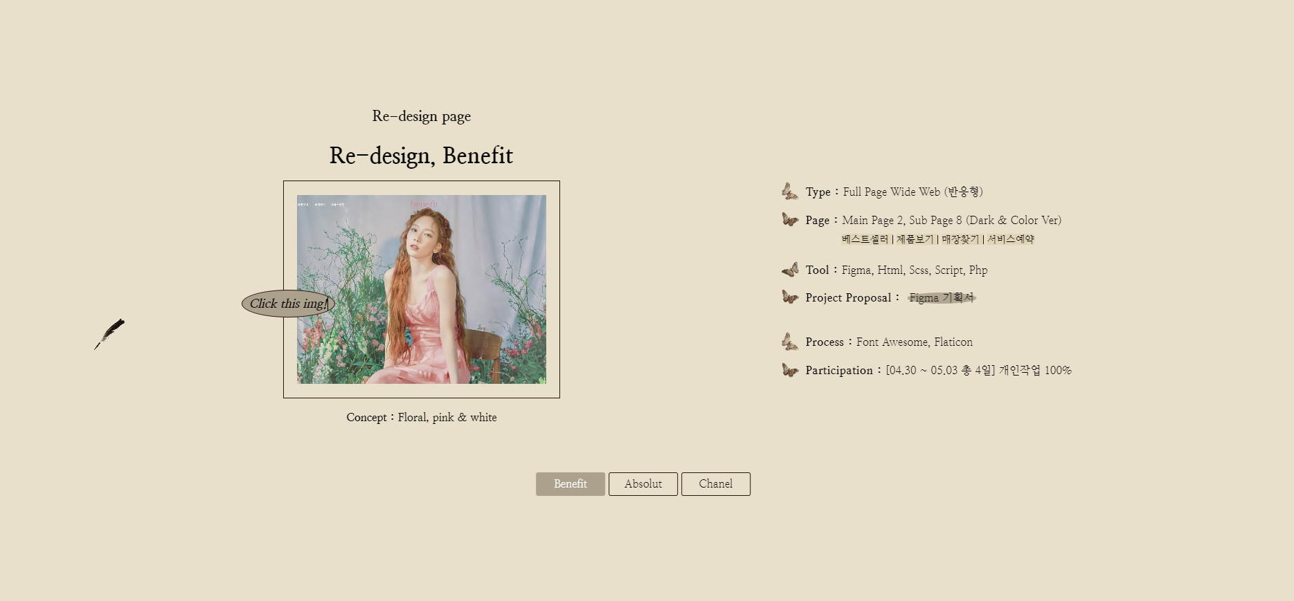Click the butterfly icon beside Type
The image size is (1294, 601).
point(790,192)
